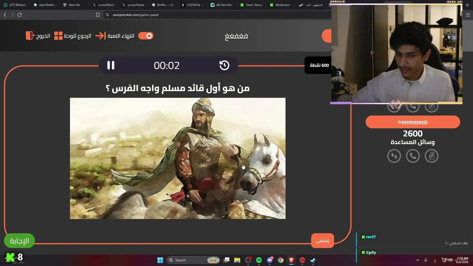The height and width of the screenshot is (266, 473).
Task: Reset the timer with the rewind clock icon
Action: [224, 65]
